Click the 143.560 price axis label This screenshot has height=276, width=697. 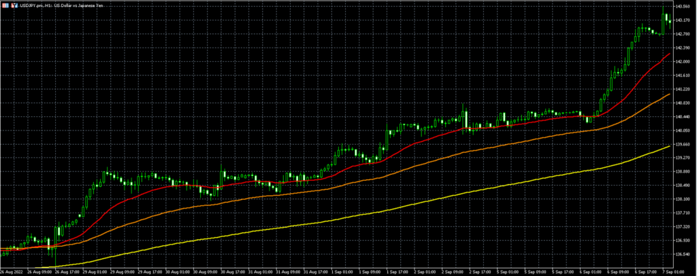click(x=684, y=6)
